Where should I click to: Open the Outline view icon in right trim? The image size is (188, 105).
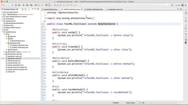[186, 21]
